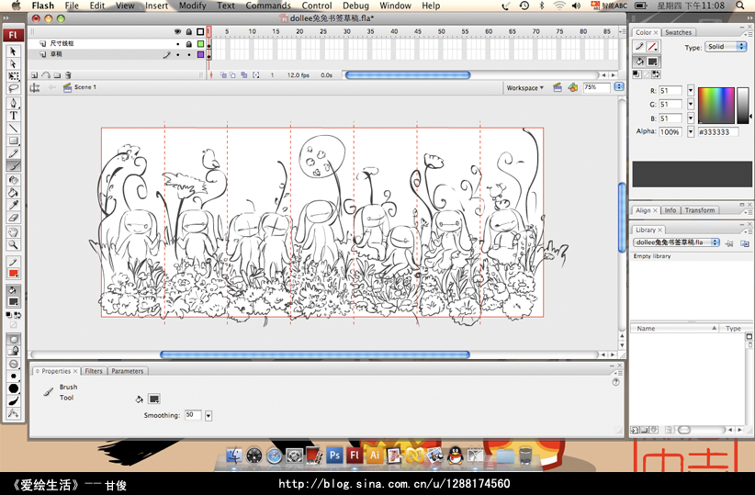Open the Alpha value slider arrow

(x=691, y=131)
